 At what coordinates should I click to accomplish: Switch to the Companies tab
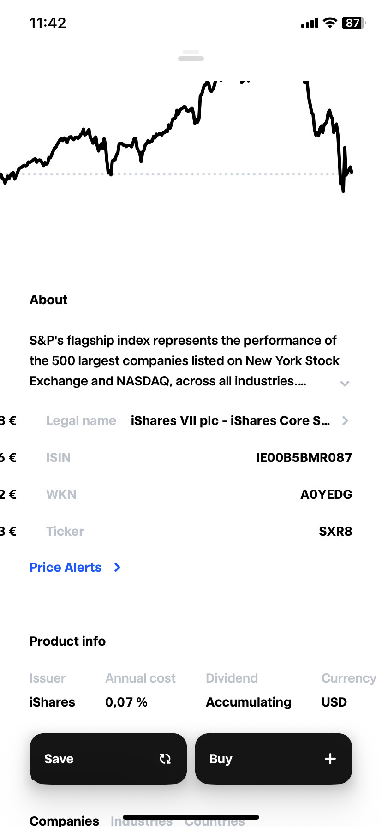(64, 821)
